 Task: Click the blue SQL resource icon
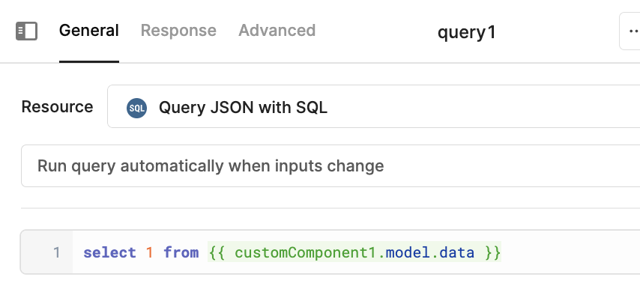136,108
